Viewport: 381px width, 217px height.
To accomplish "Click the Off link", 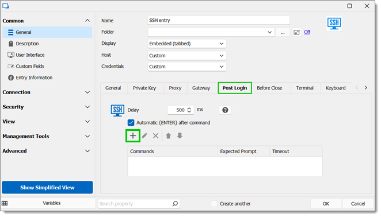I will pyautogui.click(x=307, y=32).
